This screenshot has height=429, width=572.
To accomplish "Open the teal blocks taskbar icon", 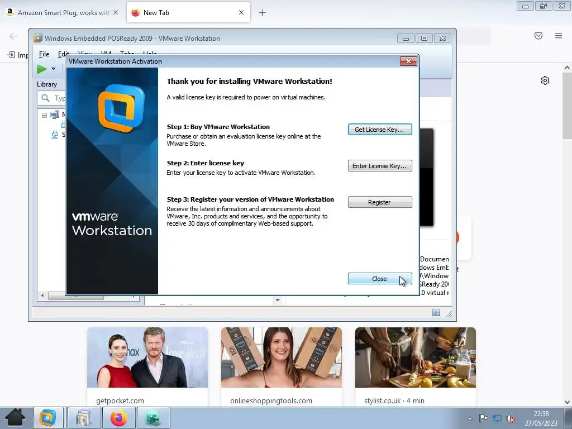I will 153,418.
